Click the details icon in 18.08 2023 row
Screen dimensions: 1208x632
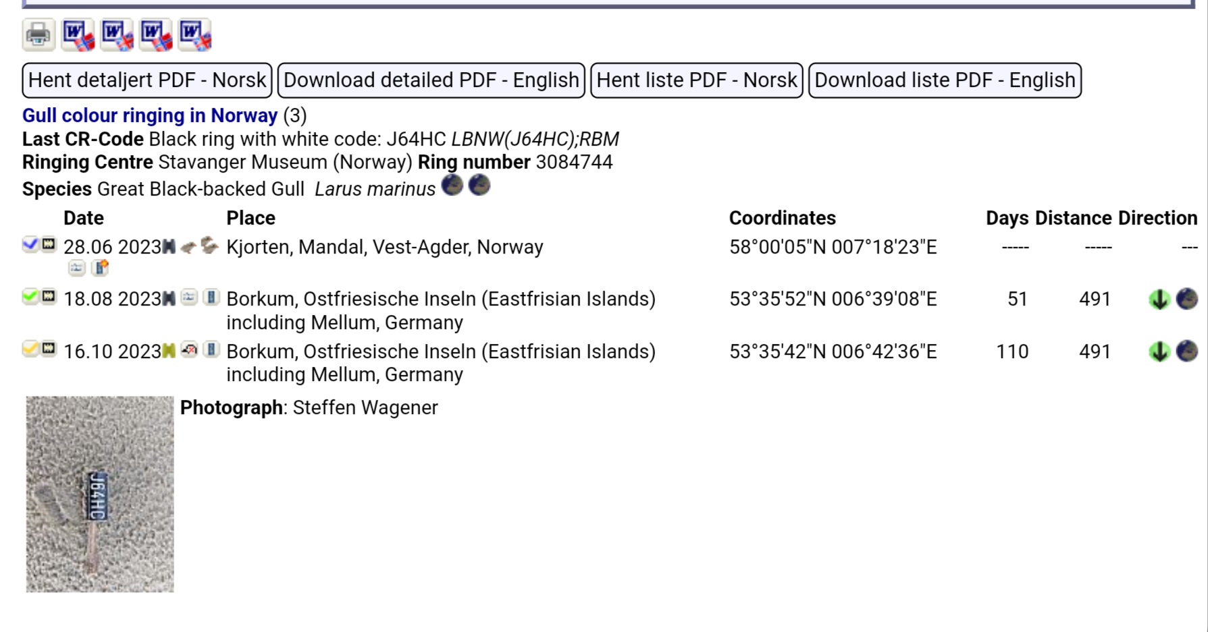click(x=189, y=297)
